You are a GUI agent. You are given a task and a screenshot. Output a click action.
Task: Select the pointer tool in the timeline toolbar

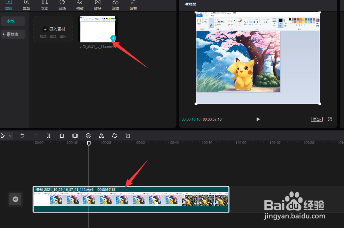coord(3,136)
